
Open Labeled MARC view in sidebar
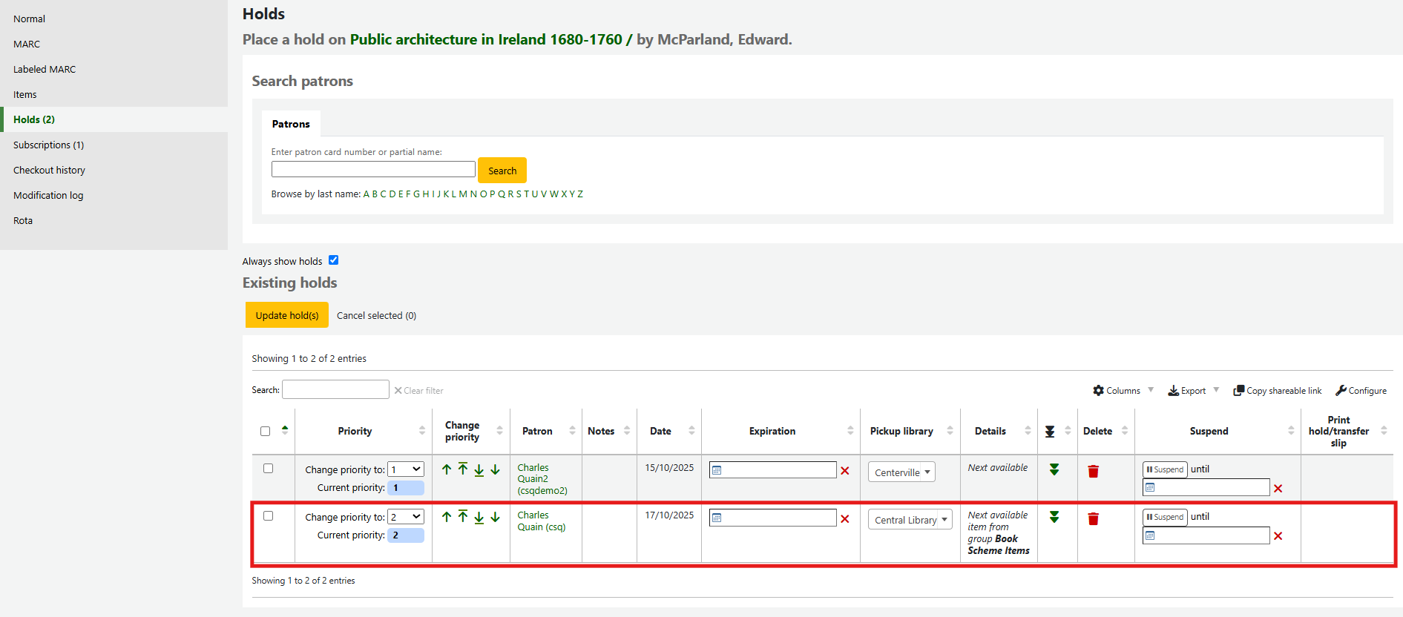[x=45, y=70]
